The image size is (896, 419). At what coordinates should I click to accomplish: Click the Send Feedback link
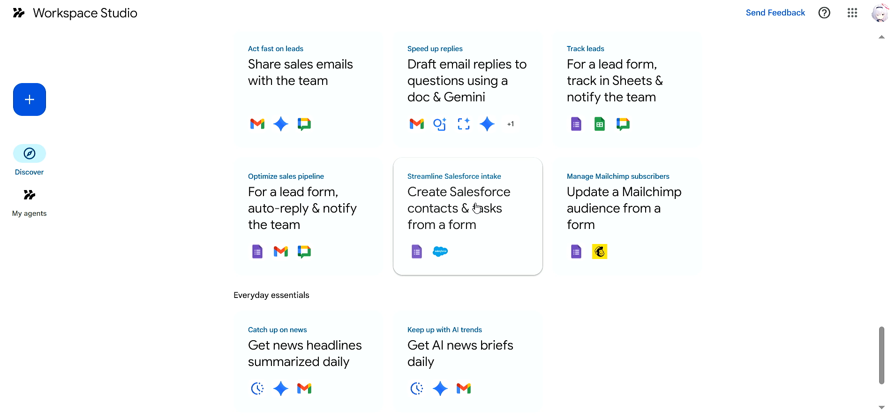click(x=775, y=13)
